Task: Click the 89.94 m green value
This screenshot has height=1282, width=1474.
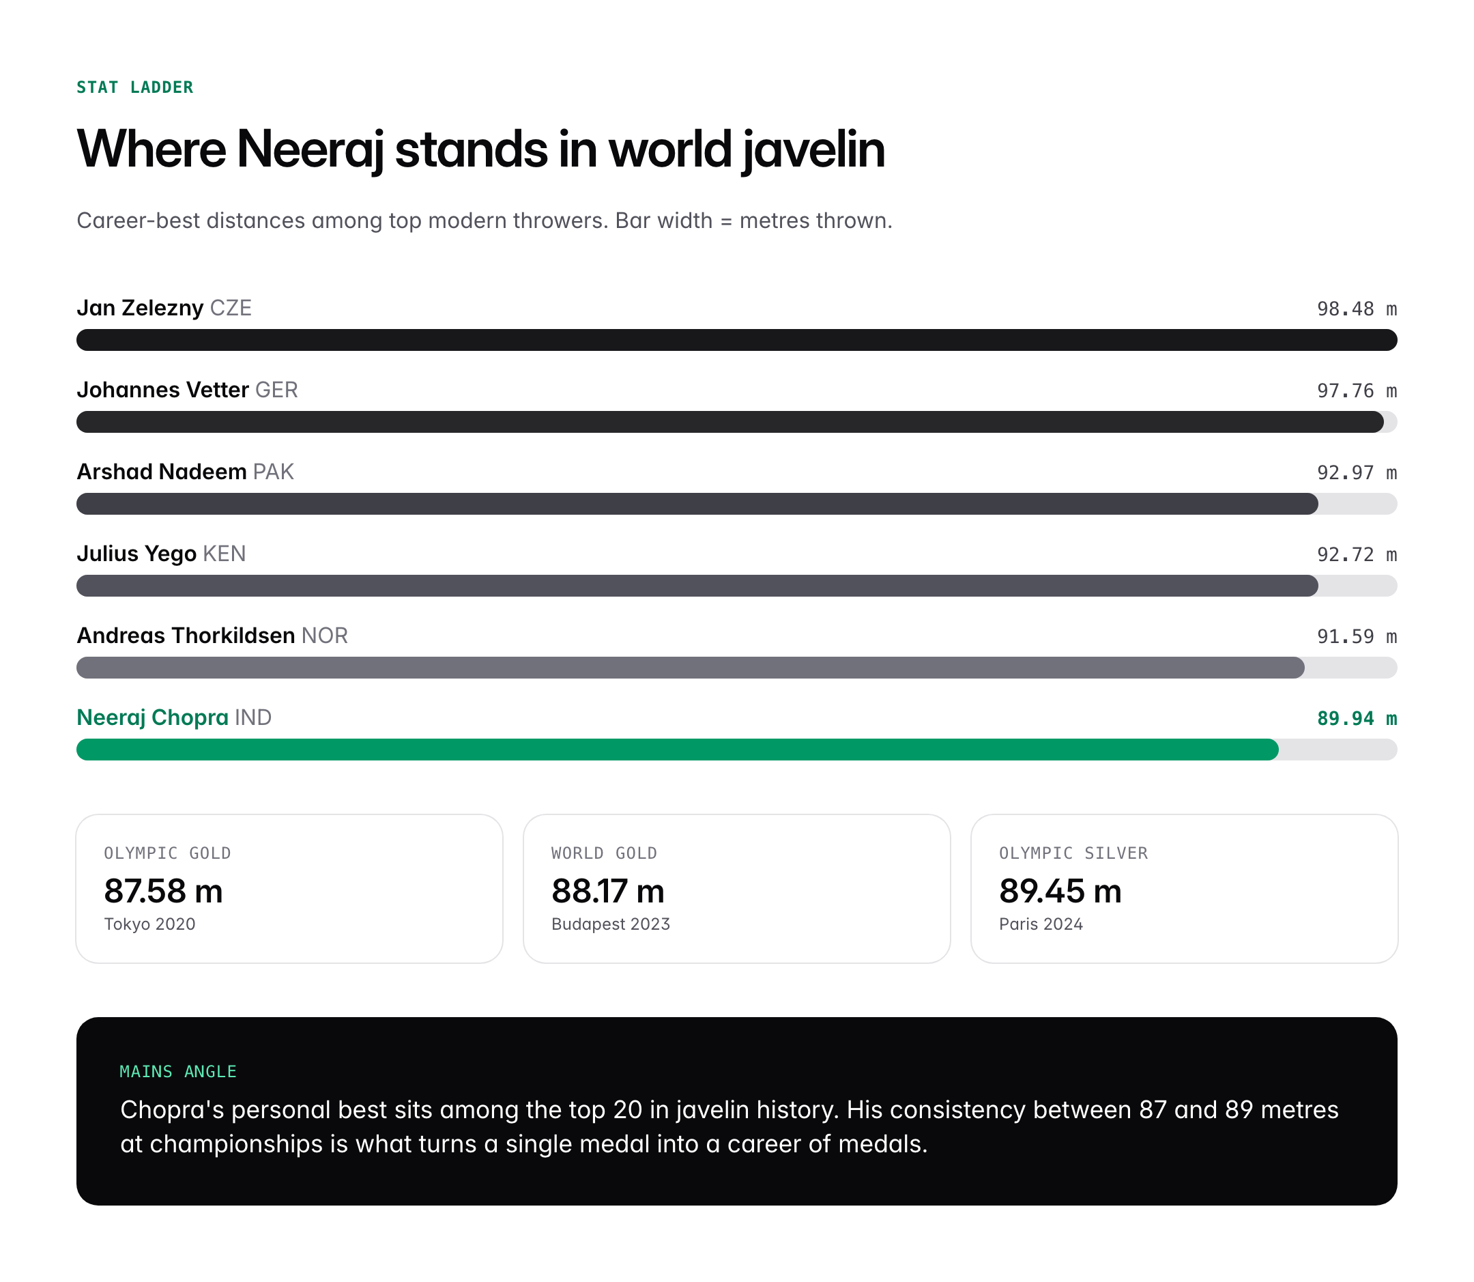Action: pyautogui.click(x=1356, y=718)
